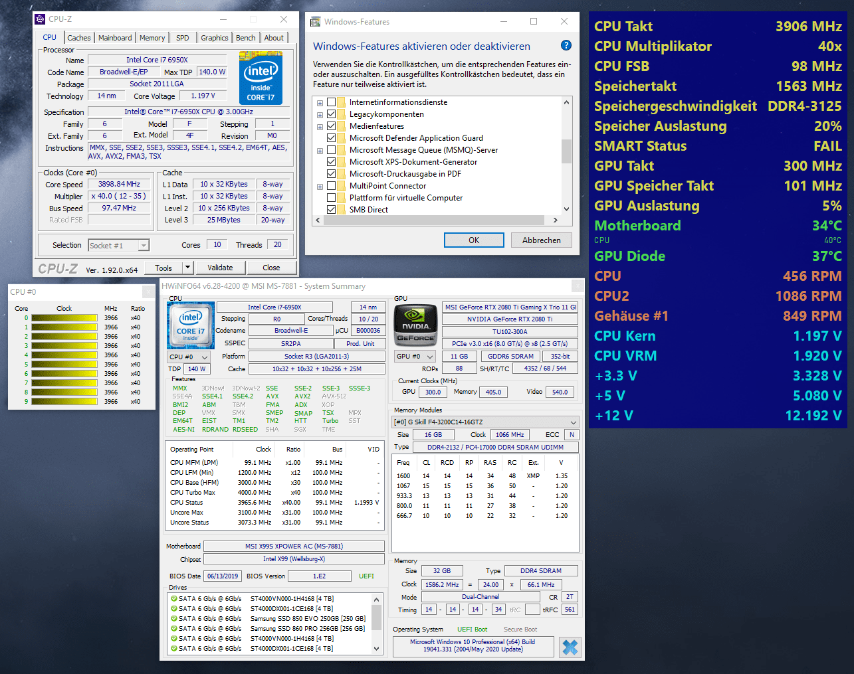Click the Validate button in CPU-Z
854x674 pixels.
point(220,268)
